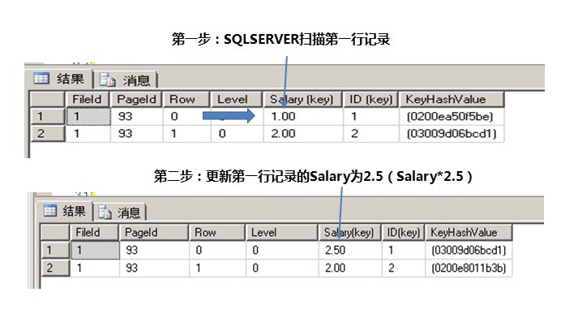Select FileId column header in 第二步 grid
The image size is (578, 318).
point(94,233)
